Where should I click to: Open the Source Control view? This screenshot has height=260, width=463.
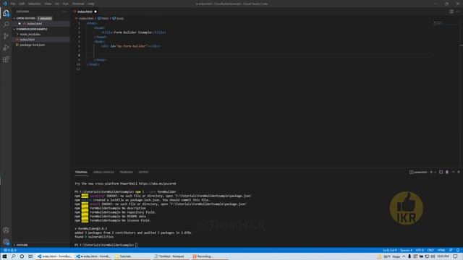[6, 36]
